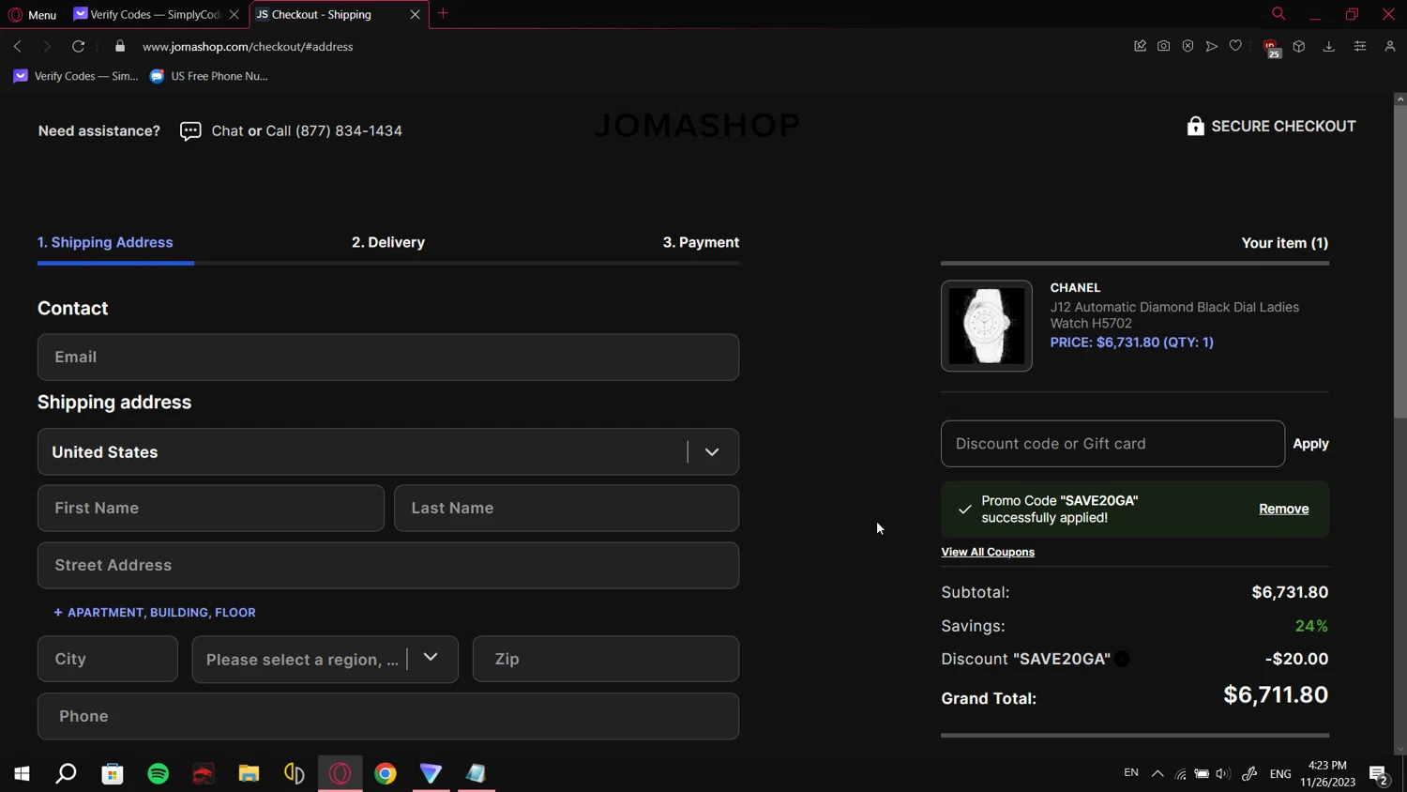Focus the Email input field
Screen dimensions: 1407x792
click(x=388, y=357)
